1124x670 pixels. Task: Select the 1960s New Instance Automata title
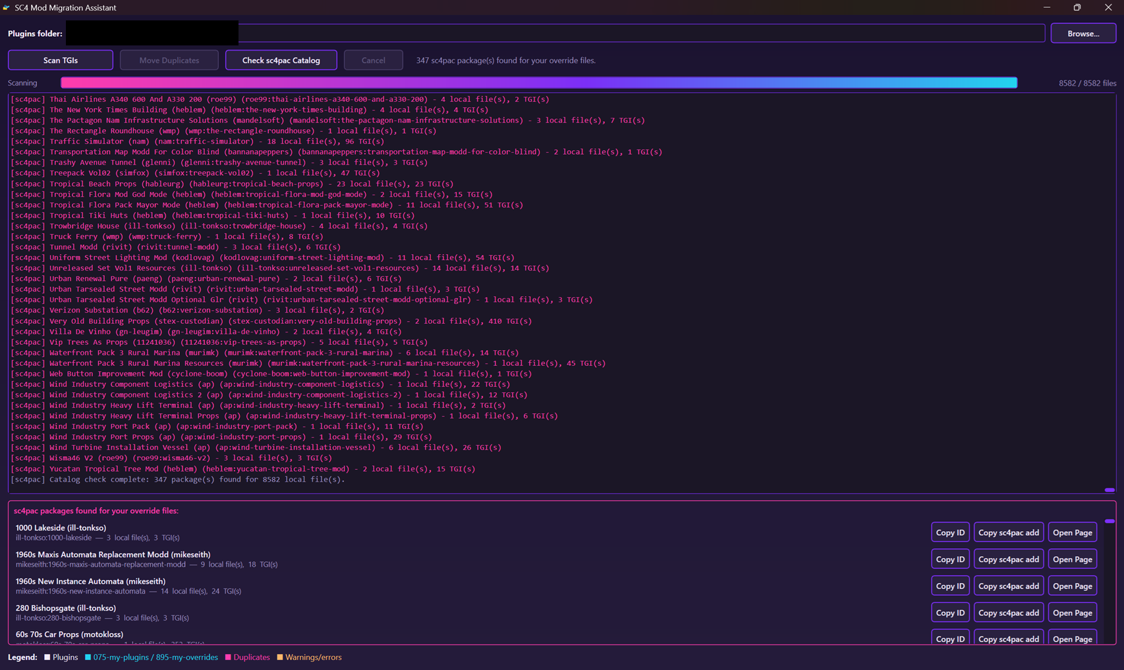[x=90, y=582]
